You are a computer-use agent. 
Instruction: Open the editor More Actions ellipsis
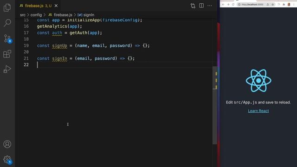pyautogui.click(x=210, y=6)
